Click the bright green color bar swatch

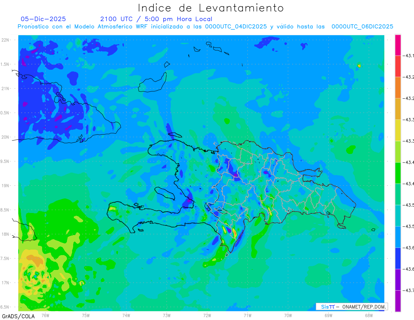pos(398,173)
